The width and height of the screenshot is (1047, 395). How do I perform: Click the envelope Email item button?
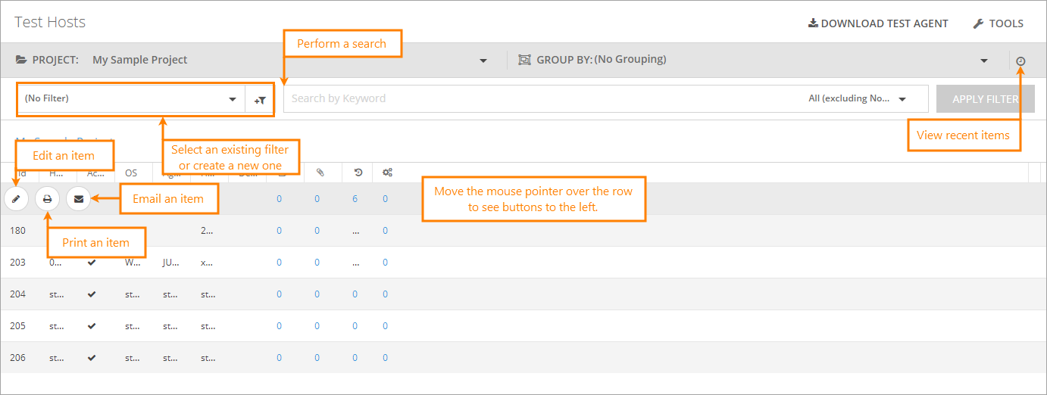[x=79, y=199]
